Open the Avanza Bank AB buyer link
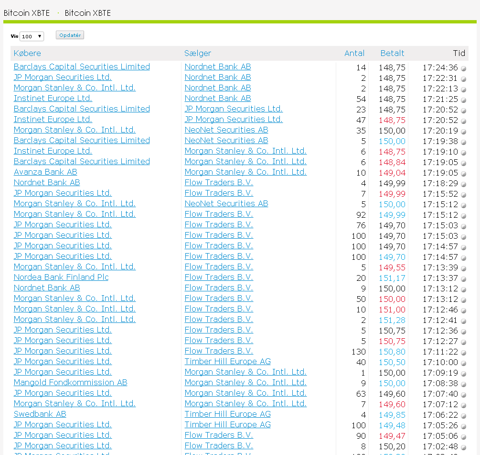The height and width of the screenshot is (455, 480). [x=45, y=172]
